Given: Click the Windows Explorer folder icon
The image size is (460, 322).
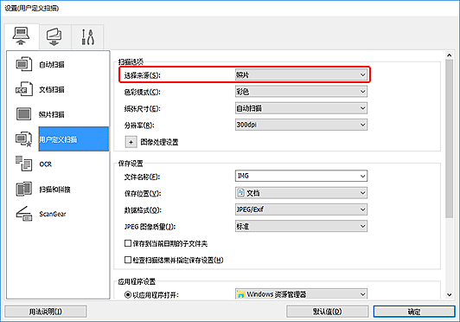Looking at the screenshot, I should 240,294.
